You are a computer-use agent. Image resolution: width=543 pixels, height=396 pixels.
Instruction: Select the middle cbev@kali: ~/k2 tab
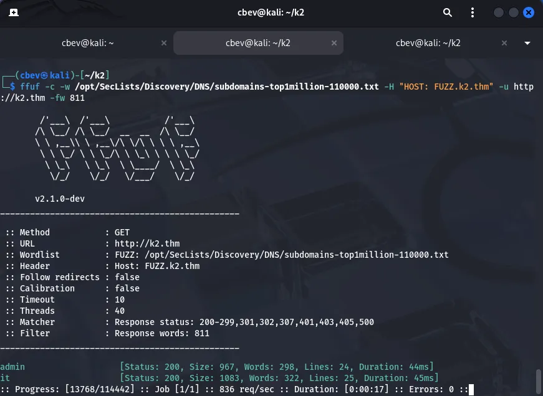pyautogui.click(x=257, y=43)
